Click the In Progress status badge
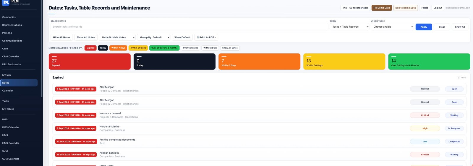 click(454, 128)
